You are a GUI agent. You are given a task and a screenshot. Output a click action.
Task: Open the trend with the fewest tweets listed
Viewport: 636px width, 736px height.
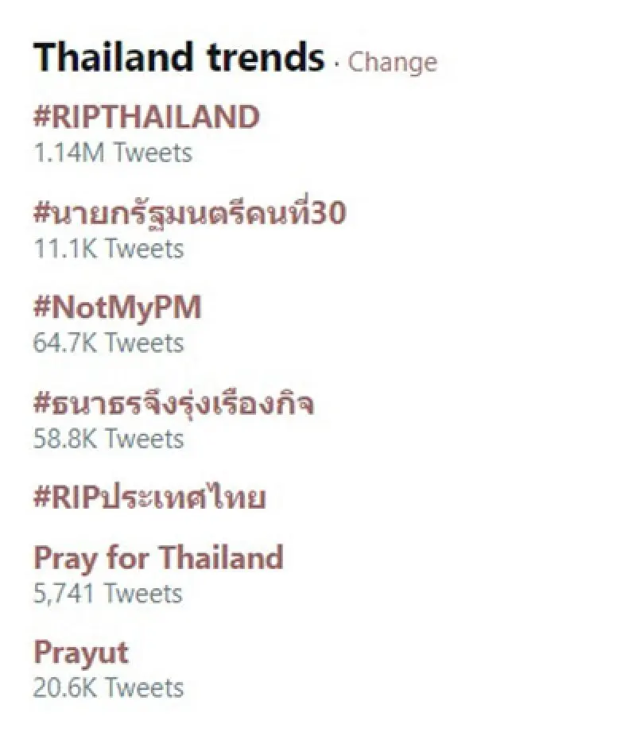point(158,558)
